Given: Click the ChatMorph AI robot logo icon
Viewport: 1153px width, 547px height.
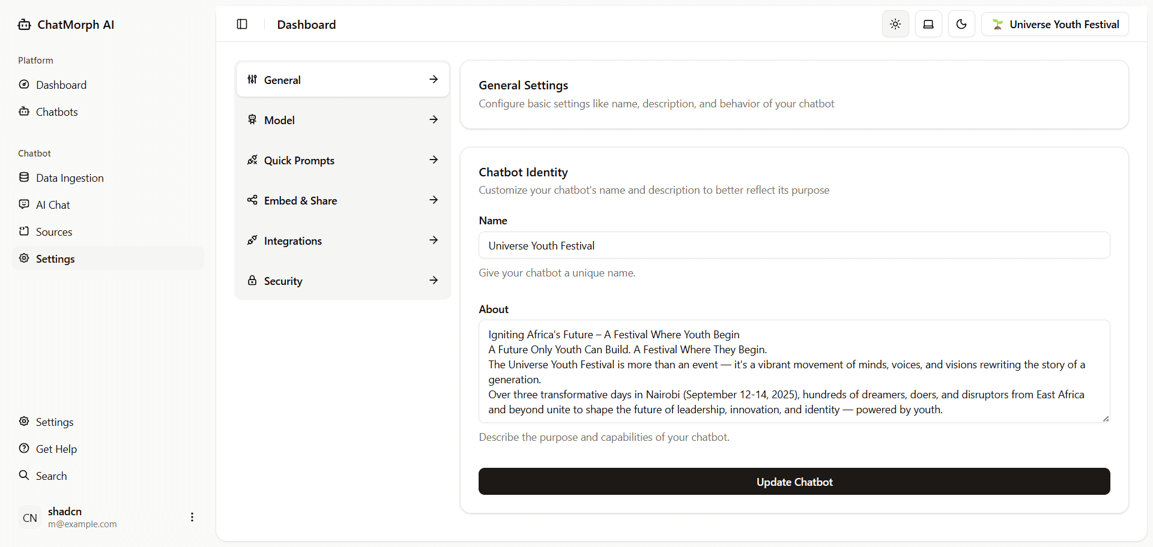Looking at the screenshot, I should (24, 25).
